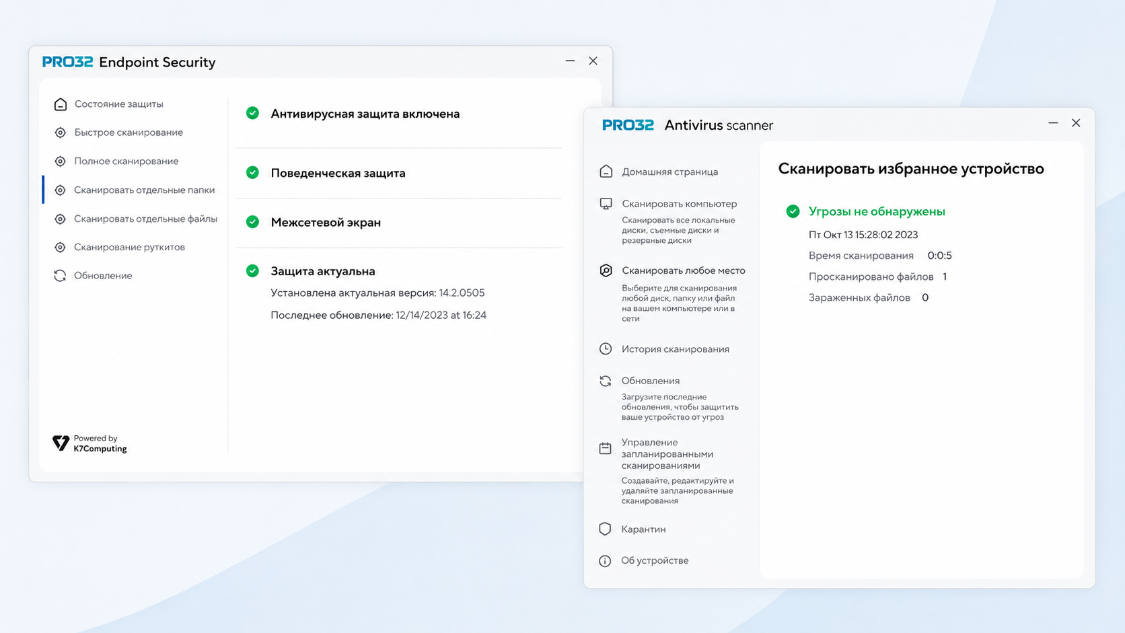Click Сканировать избранное устройство heading

coord(911,169)
